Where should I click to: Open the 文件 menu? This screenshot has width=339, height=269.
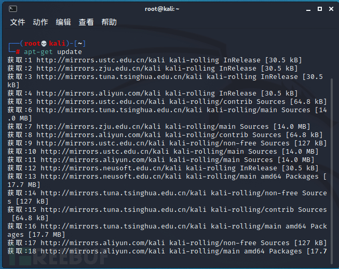[x=18, y=22]
